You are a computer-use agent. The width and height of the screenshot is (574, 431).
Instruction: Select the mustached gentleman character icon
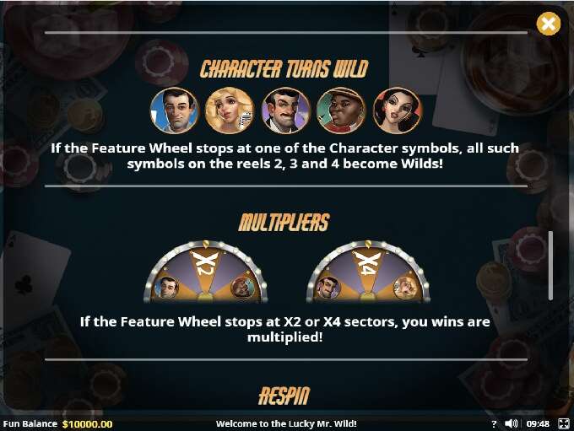[285, 110]
